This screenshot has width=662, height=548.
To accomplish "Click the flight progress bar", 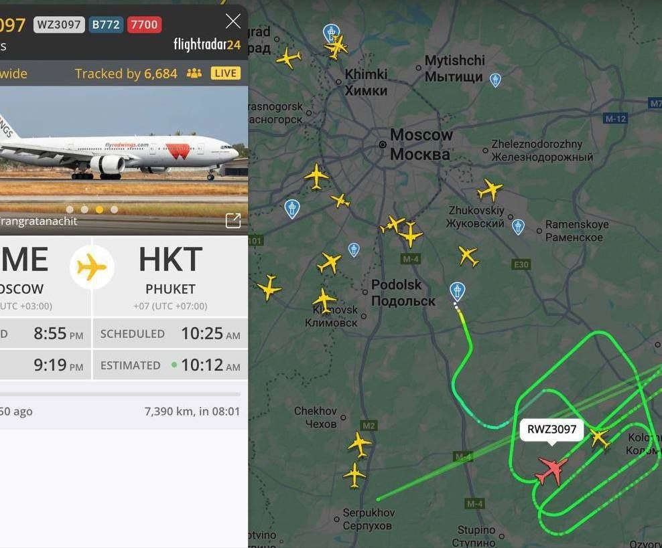I will 121,395.
